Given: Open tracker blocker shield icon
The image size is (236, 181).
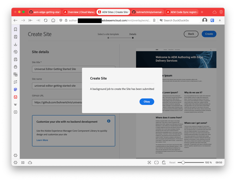Looking at the screenshot, I should (x=61, y=20).
